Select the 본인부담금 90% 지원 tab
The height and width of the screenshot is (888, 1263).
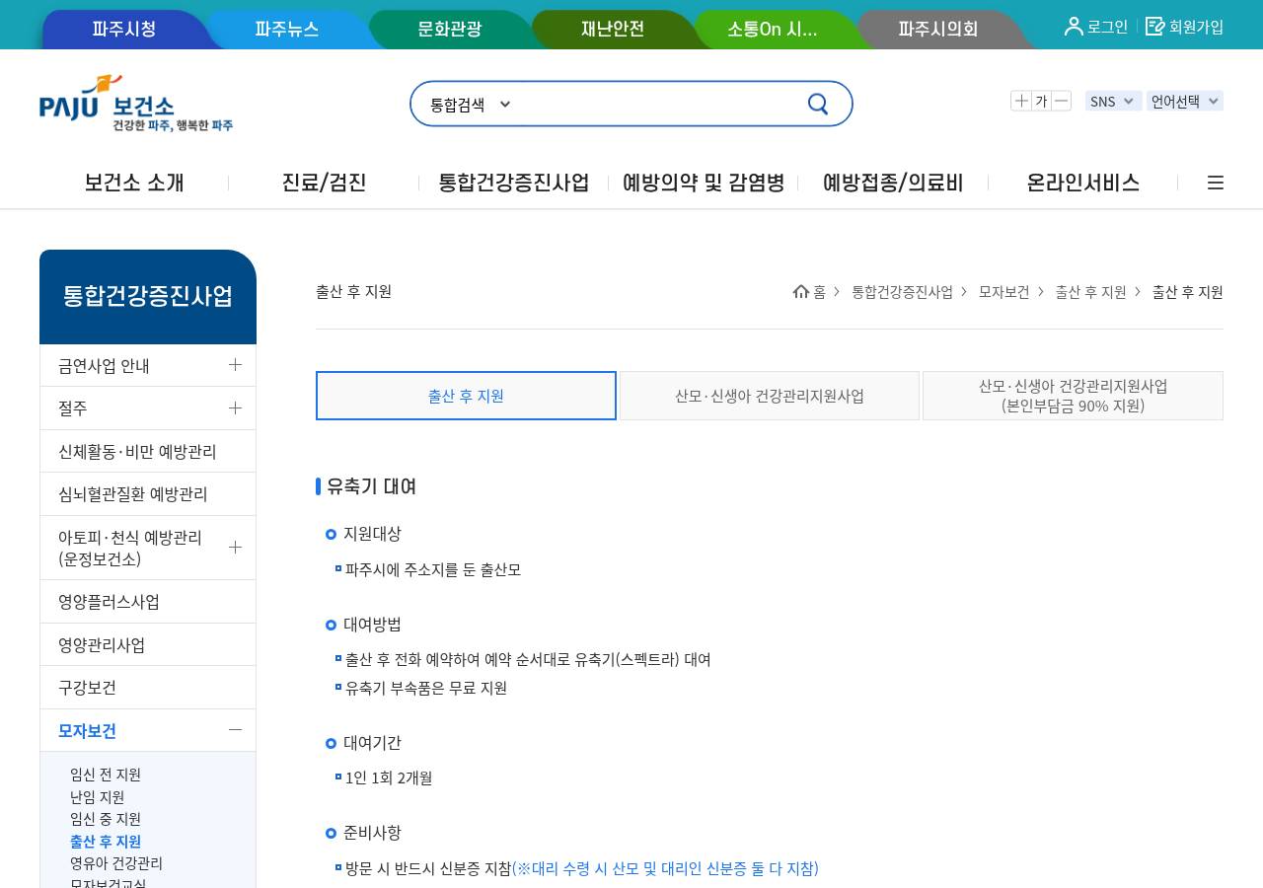click(1073, 396)
